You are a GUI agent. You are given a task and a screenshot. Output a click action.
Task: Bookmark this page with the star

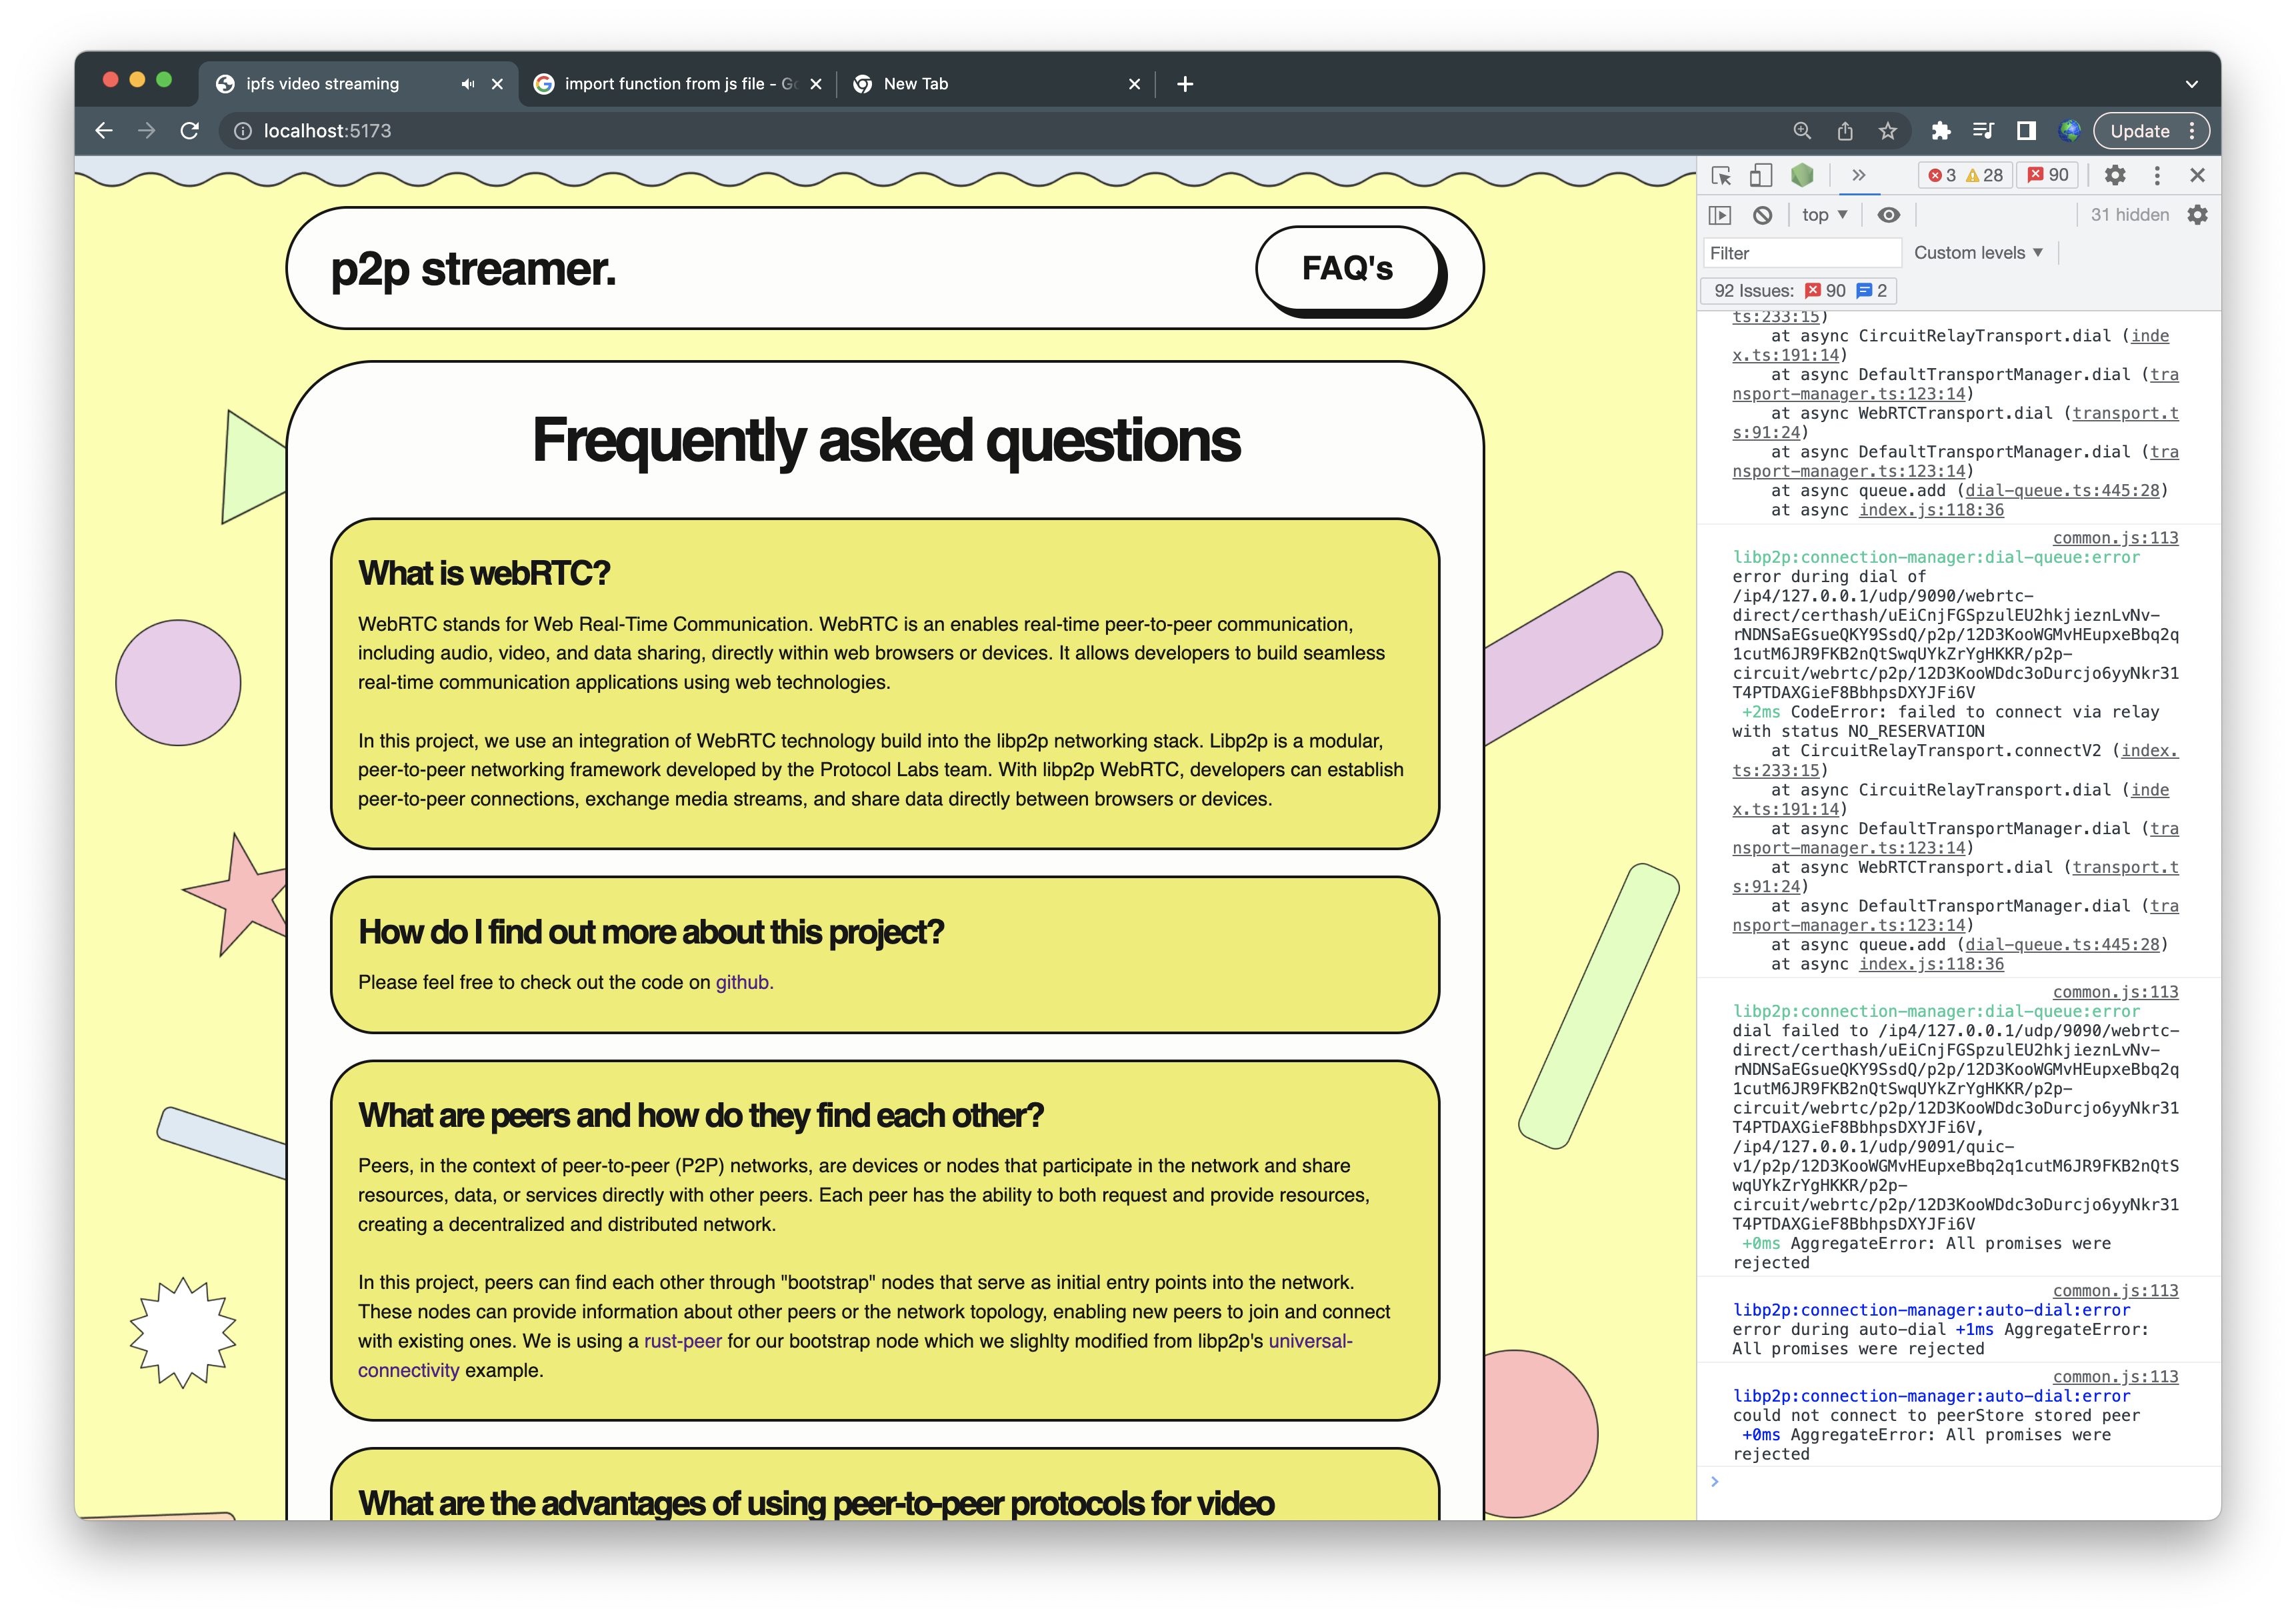point(1888,131)
